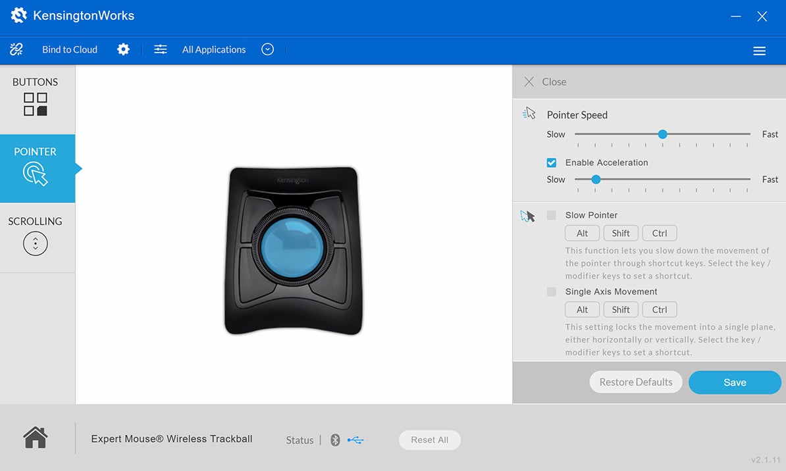Click the Pointer Speed cursor icon
This screenshot has height=471, width=786.
[529, 113]
